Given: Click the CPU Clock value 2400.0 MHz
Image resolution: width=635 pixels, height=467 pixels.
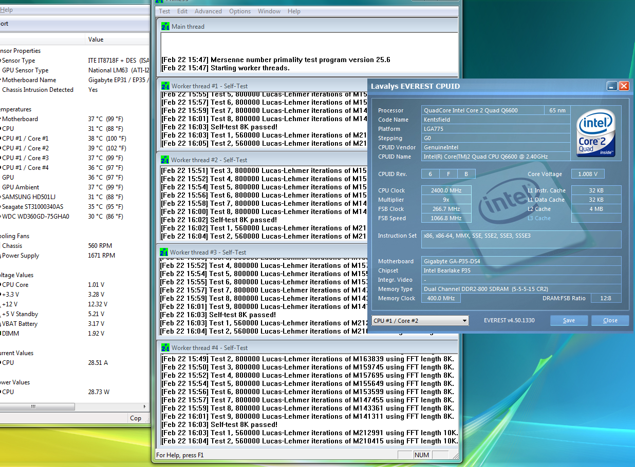Looking at the screenshot, I should tap(447, 190).
